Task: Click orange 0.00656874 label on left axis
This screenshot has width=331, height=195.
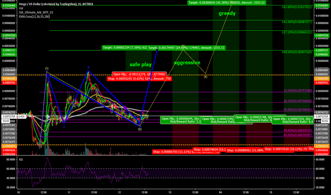Action: [9, 146]
